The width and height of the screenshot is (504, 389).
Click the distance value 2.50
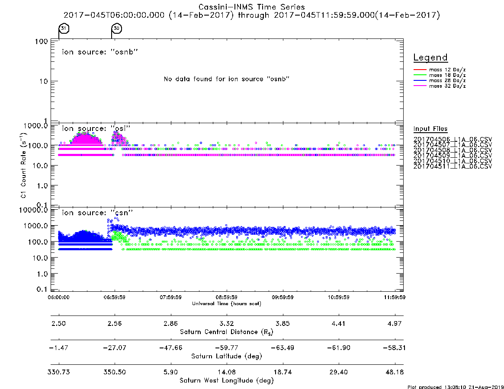tap(58, 323)
